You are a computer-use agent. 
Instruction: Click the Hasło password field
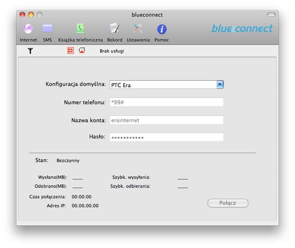pos(166,137)
